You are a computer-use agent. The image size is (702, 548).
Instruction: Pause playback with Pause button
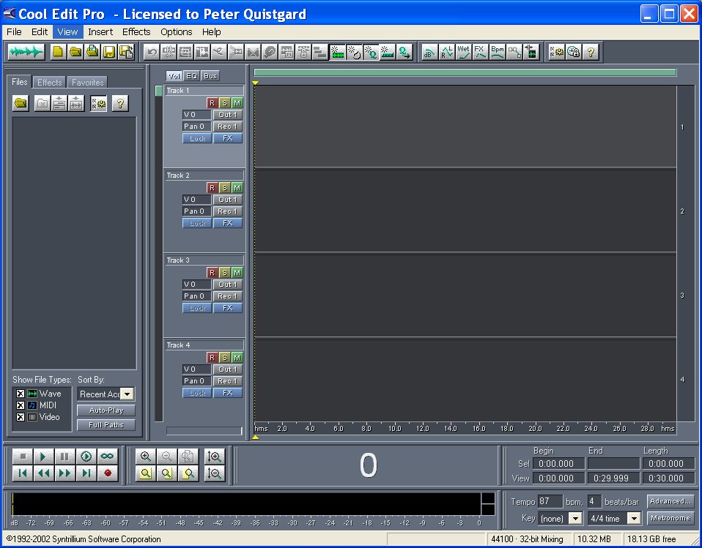[64, 457]
